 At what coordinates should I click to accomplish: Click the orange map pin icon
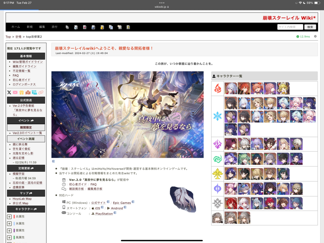[x=28, y=92]
